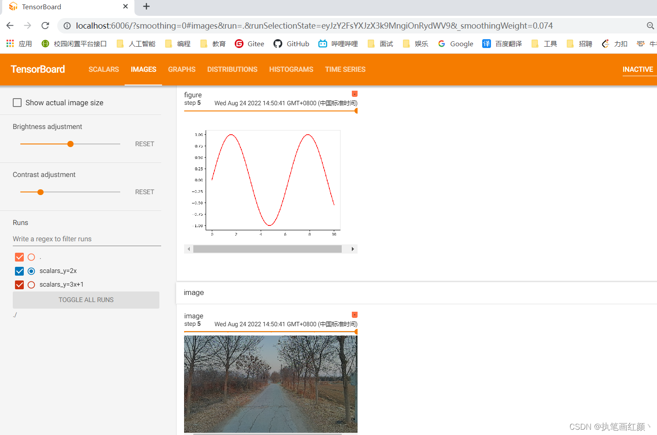Switch to the SCALARS tab

coord(103,69)
